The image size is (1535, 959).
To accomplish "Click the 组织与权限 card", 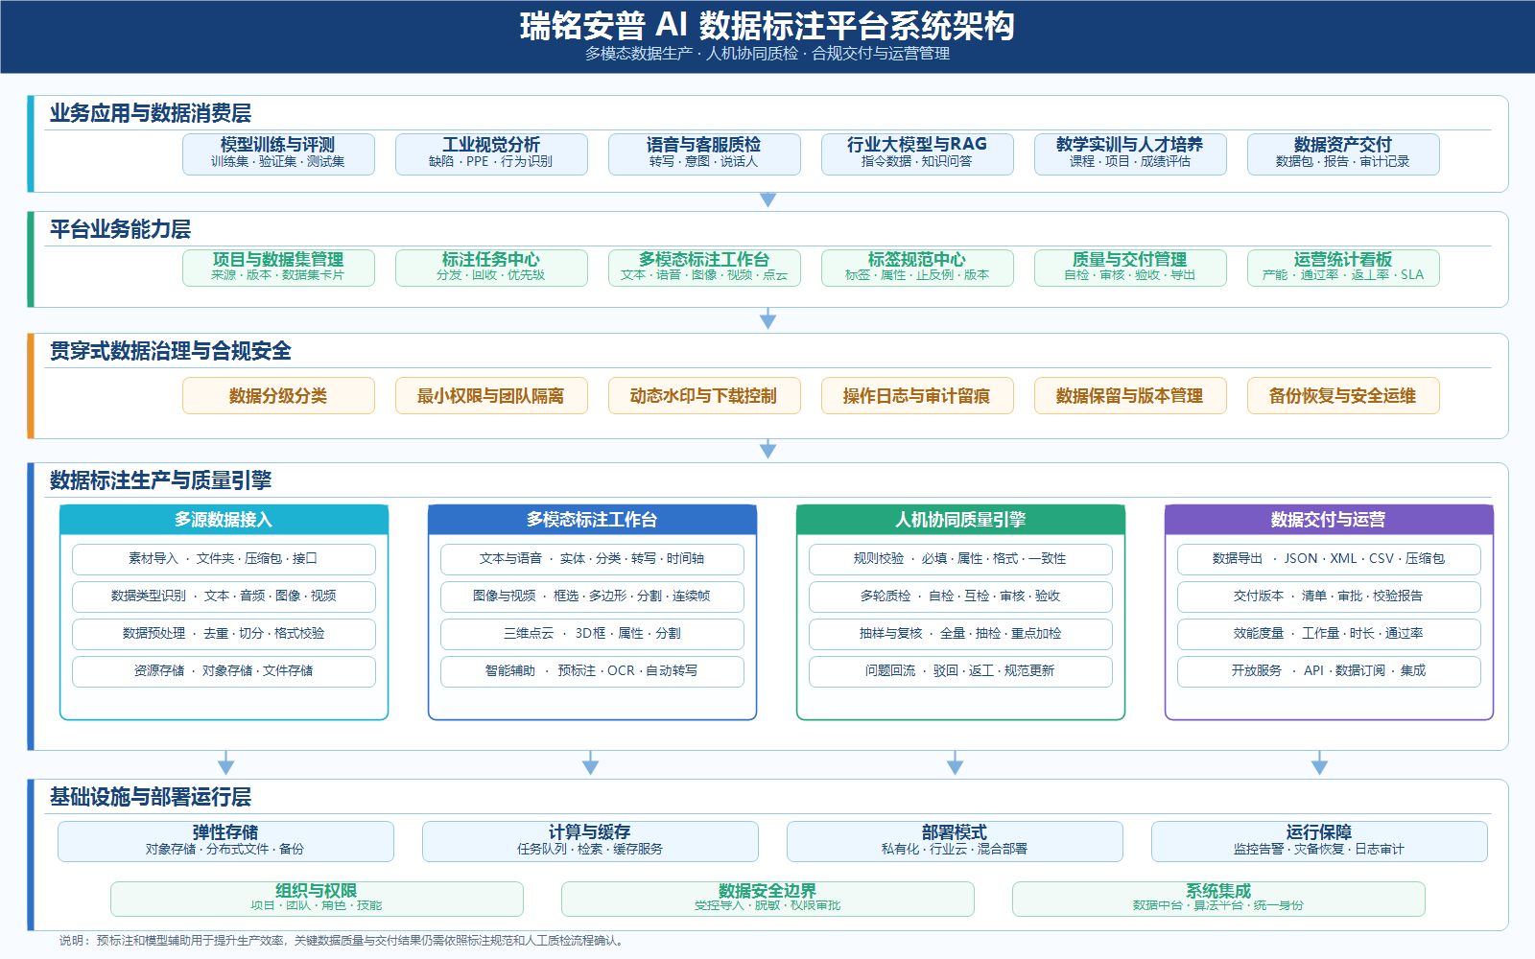I will (x=317, y=899).
